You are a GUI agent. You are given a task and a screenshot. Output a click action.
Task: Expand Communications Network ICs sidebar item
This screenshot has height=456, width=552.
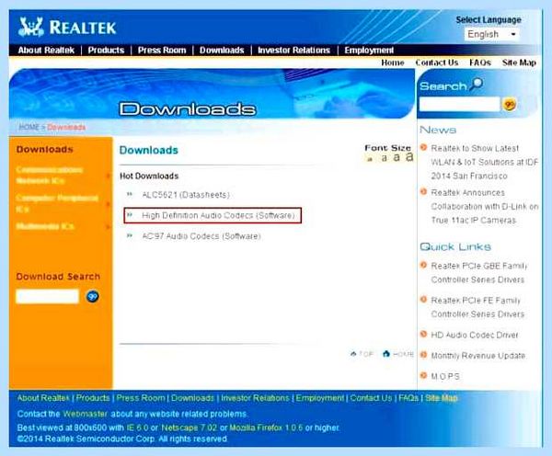(50, 176)
